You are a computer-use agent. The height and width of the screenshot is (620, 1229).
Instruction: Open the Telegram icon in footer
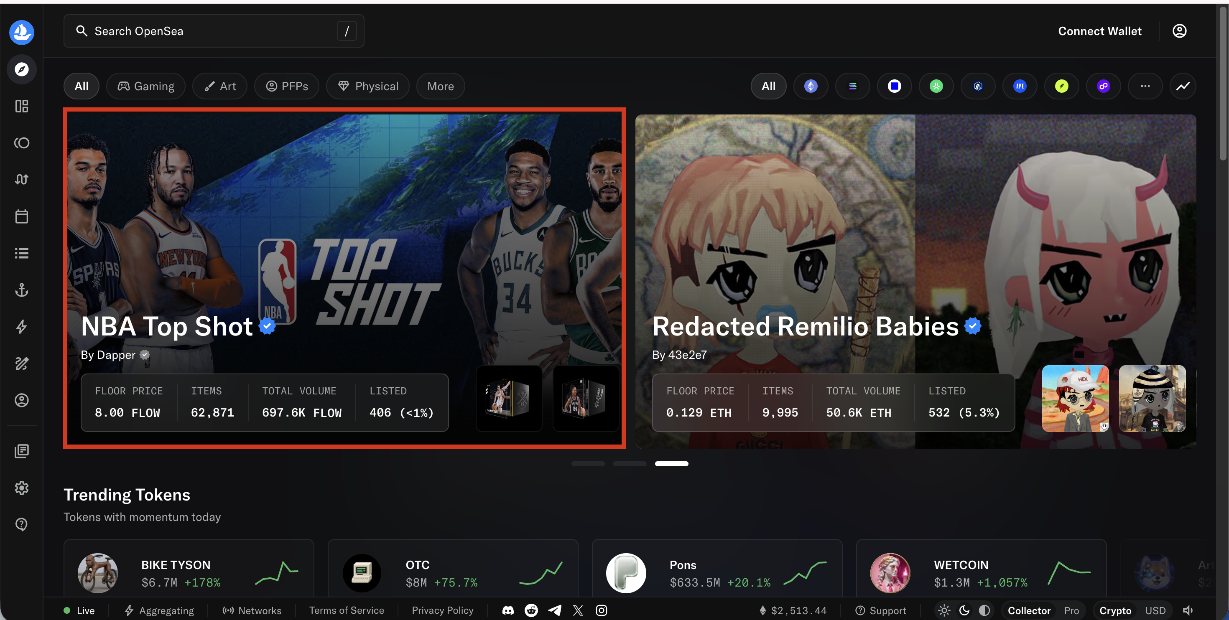[x=554, y=610]
